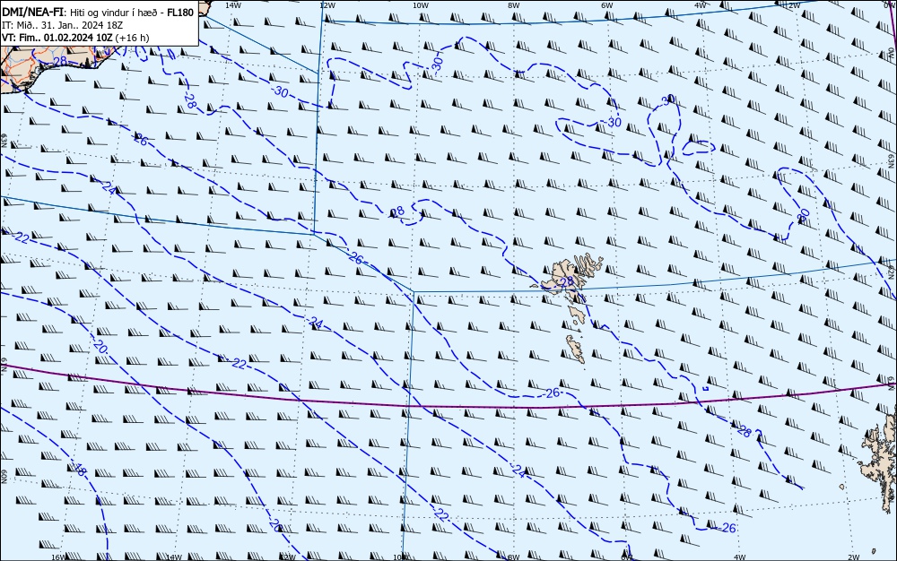Screen dimensions: 897x561
Task: Click the 'IT: Mið.. 31. Jan.. 2024 18Z' line
Action: (x=63, y=25)
